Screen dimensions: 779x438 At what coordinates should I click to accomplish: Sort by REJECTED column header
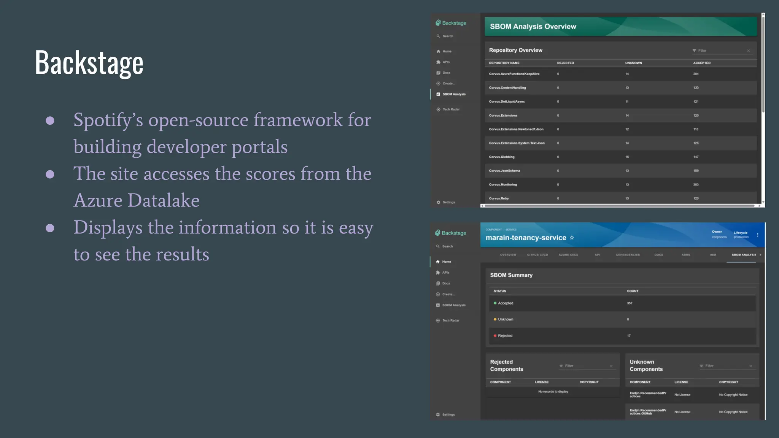tap(565, 63)
